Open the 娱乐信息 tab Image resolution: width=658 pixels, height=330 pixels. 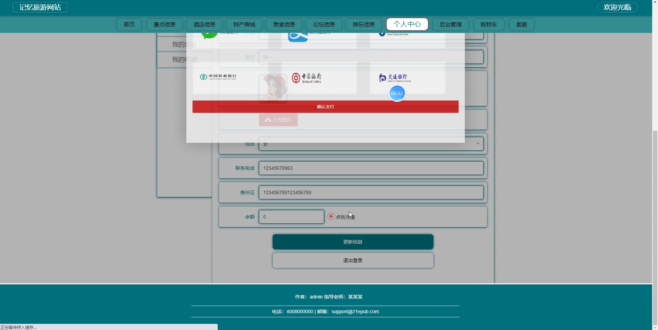pos(364,24)
